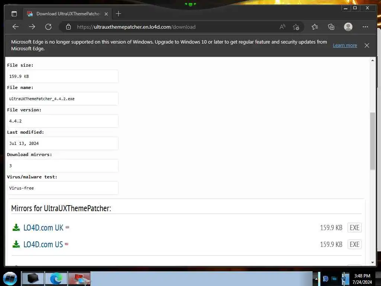This screenshot has height=286, width=381.
Task: Click the green download icon for UK mirror
Action: pos(16,228)
